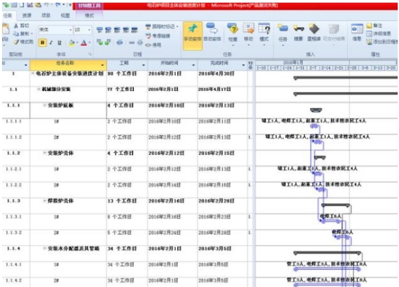The image size is (399, 287).
Task: Select duration cell '90 个工作日'
Action: (x=127, y=79)
